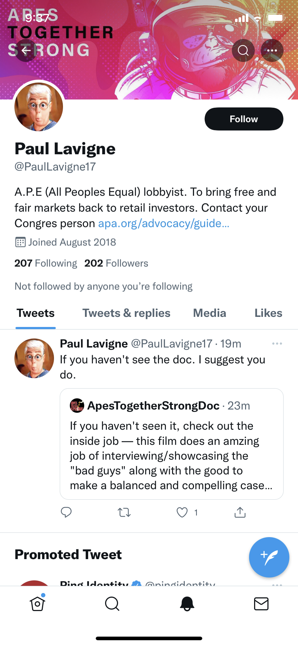This screenshot has width=298, height=646.
Task: Reply to Paul Lavigne's tweet
Action: (66, 512)
